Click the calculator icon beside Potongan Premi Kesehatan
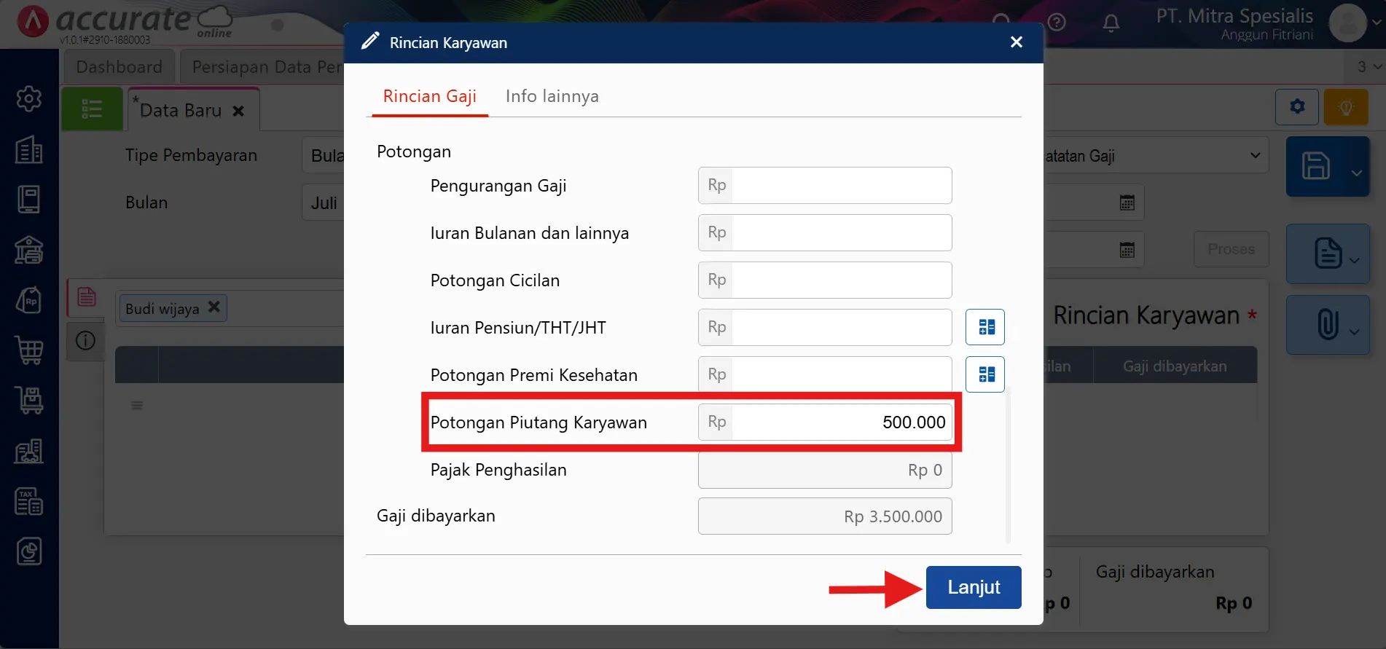Screen dimensions: 1386x649 pos(985,374)
